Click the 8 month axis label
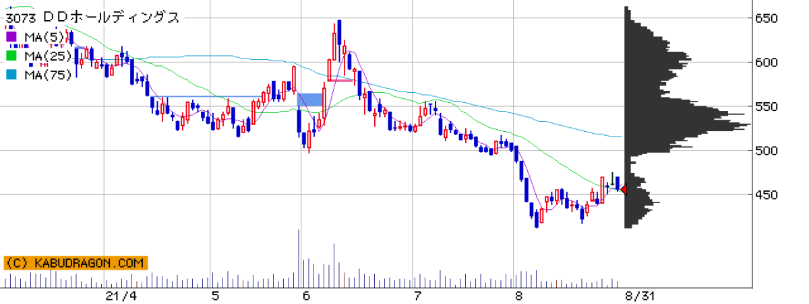 point(518,296)
